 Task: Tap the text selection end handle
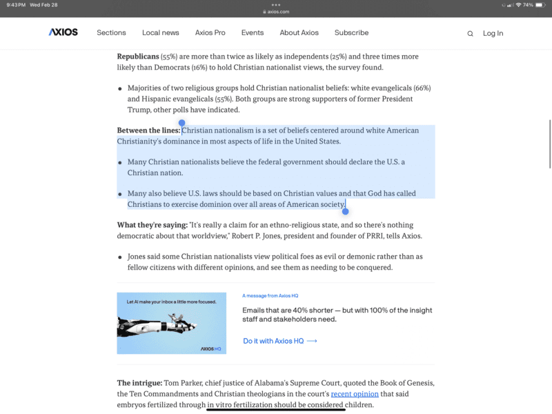[x=345, y=211]
